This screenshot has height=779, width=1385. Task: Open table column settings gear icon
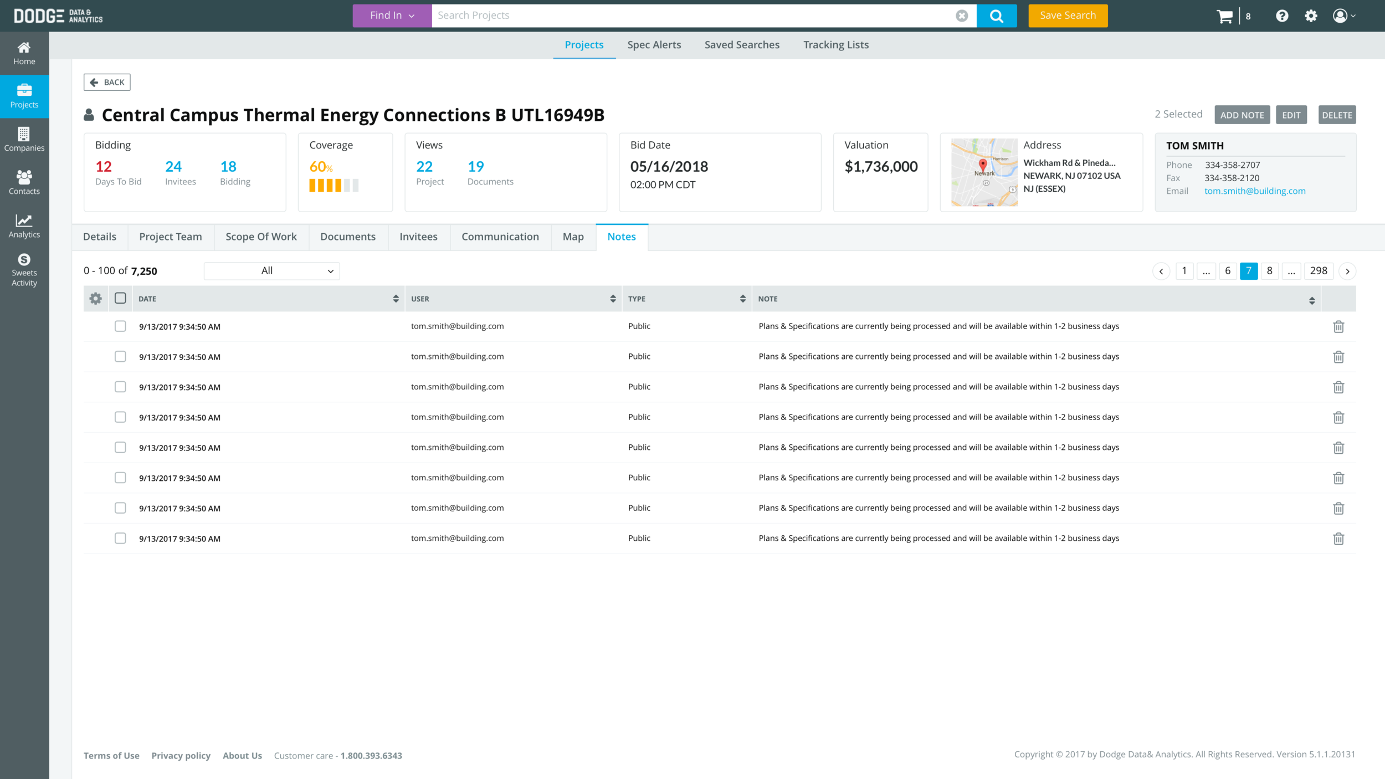(x=96, y=299)
